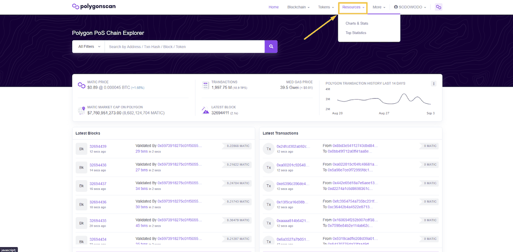
Task: Click the Polygon icon beside MATIC PRICE
Action: 81,85
